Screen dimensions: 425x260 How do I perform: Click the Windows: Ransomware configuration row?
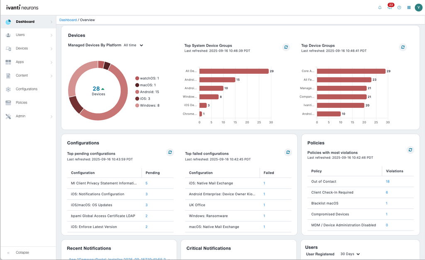(238, 216)
